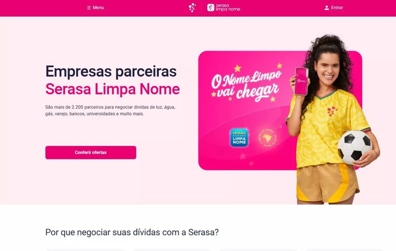
Task: Click the pink Serasa Limpa Nome title
Action: (112, 89)
